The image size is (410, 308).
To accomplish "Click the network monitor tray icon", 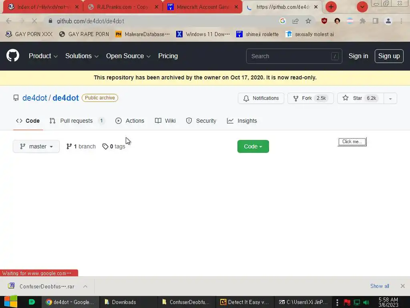I will click(x=357, y=302).
